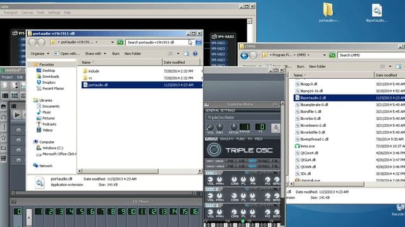Open the instrument plugins sidebar tab in LMMS

(x=4, y=107)
